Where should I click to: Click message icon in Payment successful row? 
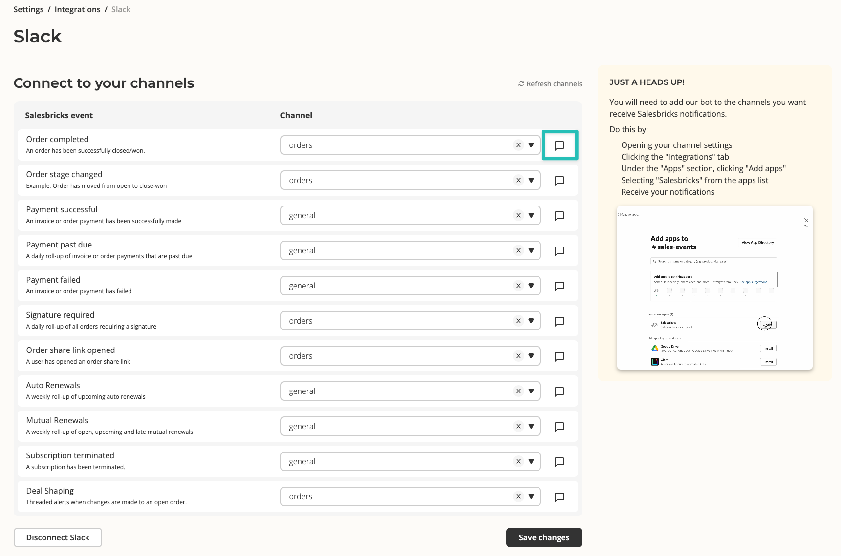coord(560,216)
